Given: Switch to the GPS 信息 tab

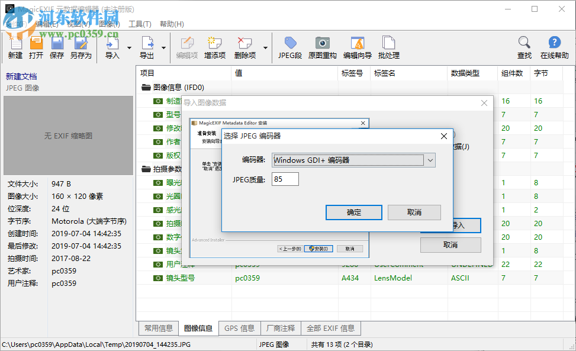Looking at the screenshot, I should coord(239,328).
